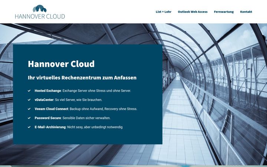Click the checkmark next to Password Secure
The height and width of the screenshot is (167, 267).
(29, 118)
